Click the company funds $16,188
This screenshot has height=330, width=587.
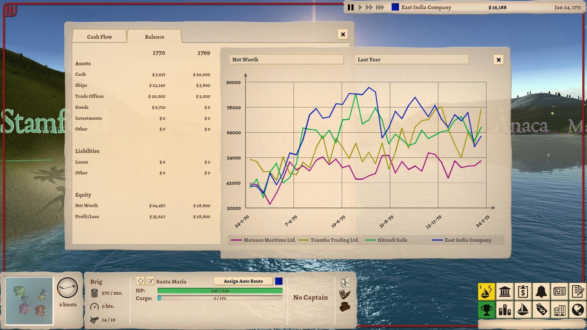coord(497,8)
